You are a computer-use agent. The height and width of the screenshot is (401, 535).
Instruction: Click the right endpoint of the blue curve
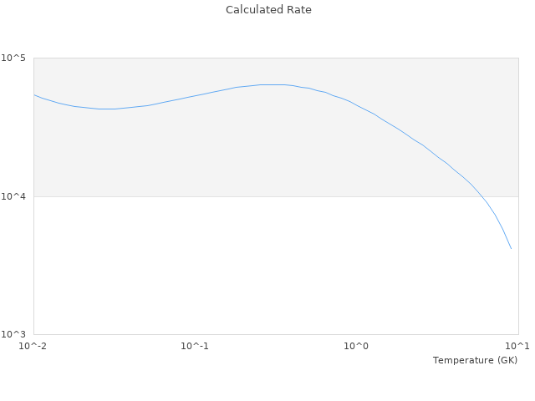[511, 248]
